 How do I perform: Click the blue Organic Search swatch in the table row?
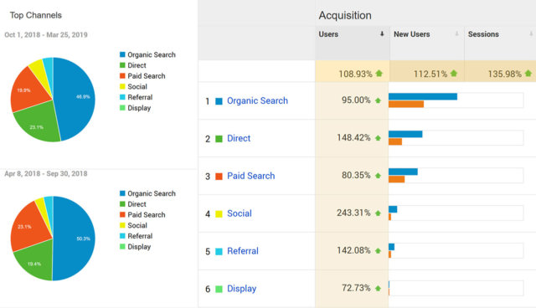pos(219,101)
